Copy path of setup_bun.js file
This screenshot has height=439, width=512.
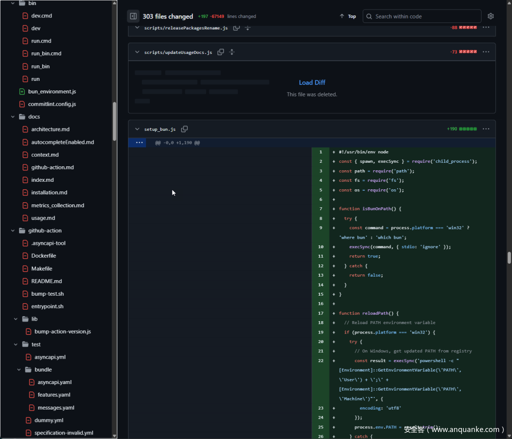click(x=184, y=129)
